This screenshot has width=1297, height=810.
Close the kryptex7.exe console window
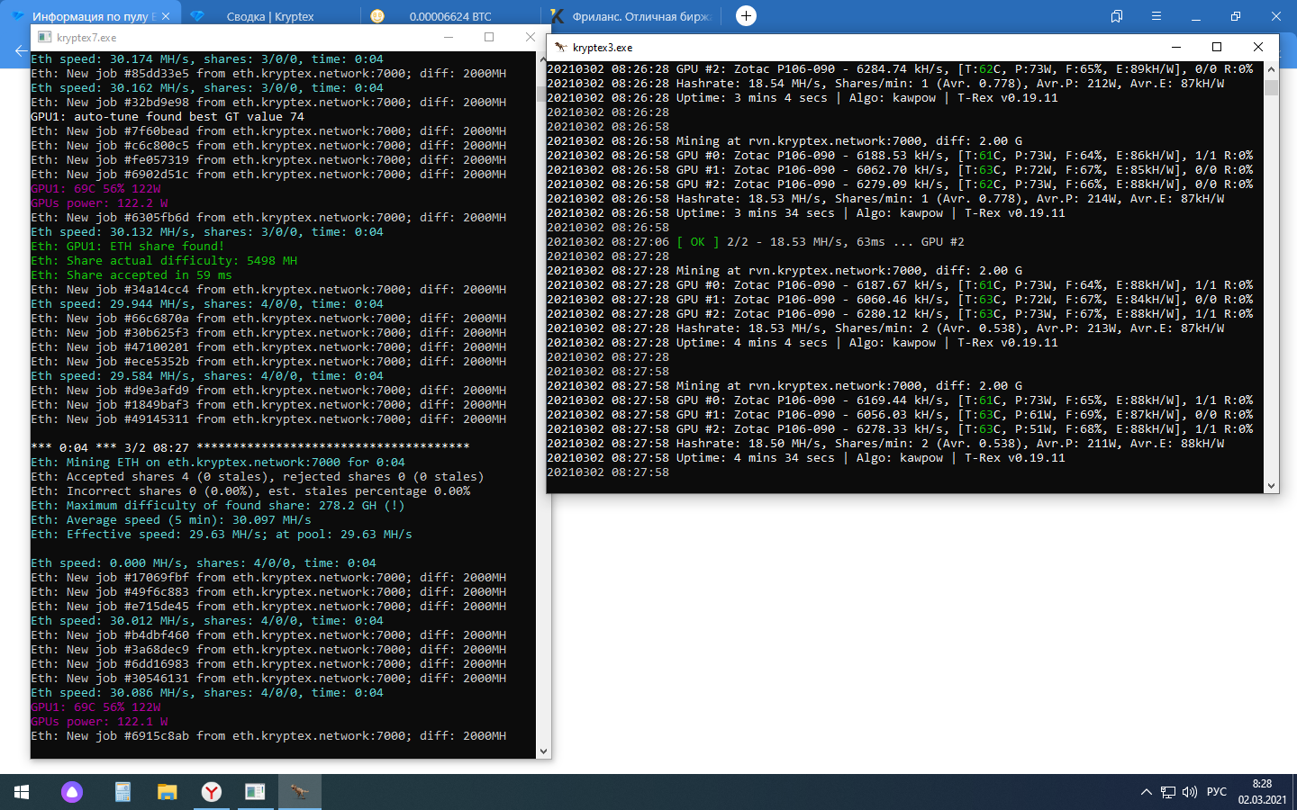pyautogui.click(x=531, y=37)
